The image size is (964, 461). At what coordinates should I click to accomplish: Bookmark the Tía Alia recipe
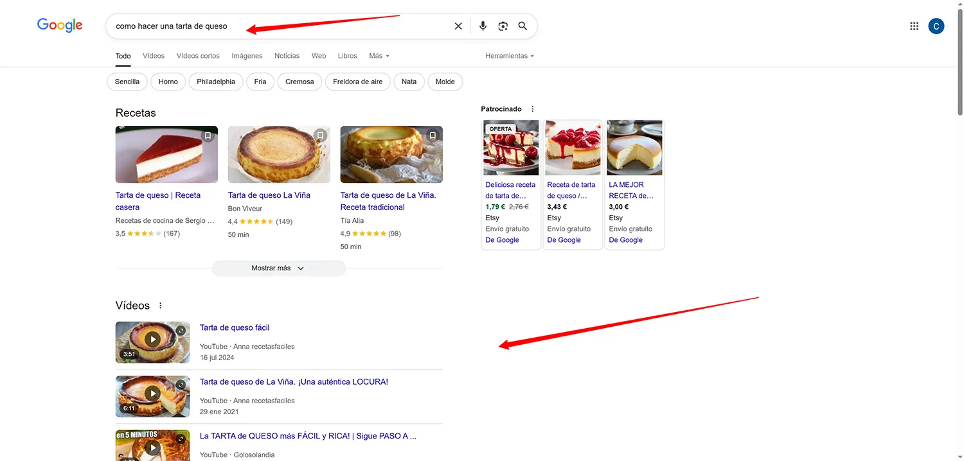pyautogui.click(x=433, y=136)
